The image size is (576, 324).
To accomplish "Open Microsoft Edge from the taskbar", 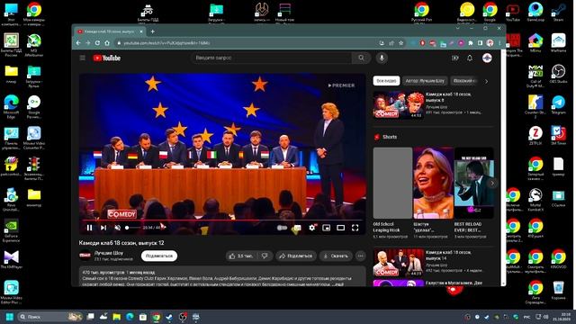I will pyautogui.click(x=130, y=317).
